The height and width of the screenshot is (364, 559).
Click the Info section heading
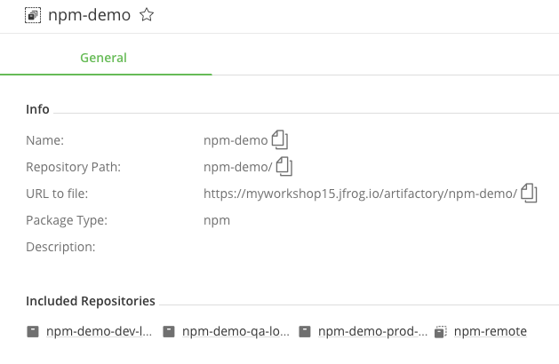pyautogui.click(x=37, y=109)
